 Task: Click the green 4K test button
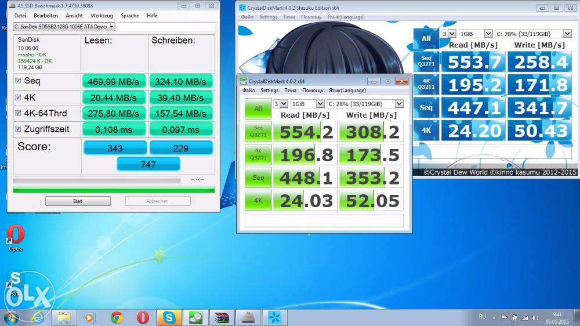tap(258, 200)
